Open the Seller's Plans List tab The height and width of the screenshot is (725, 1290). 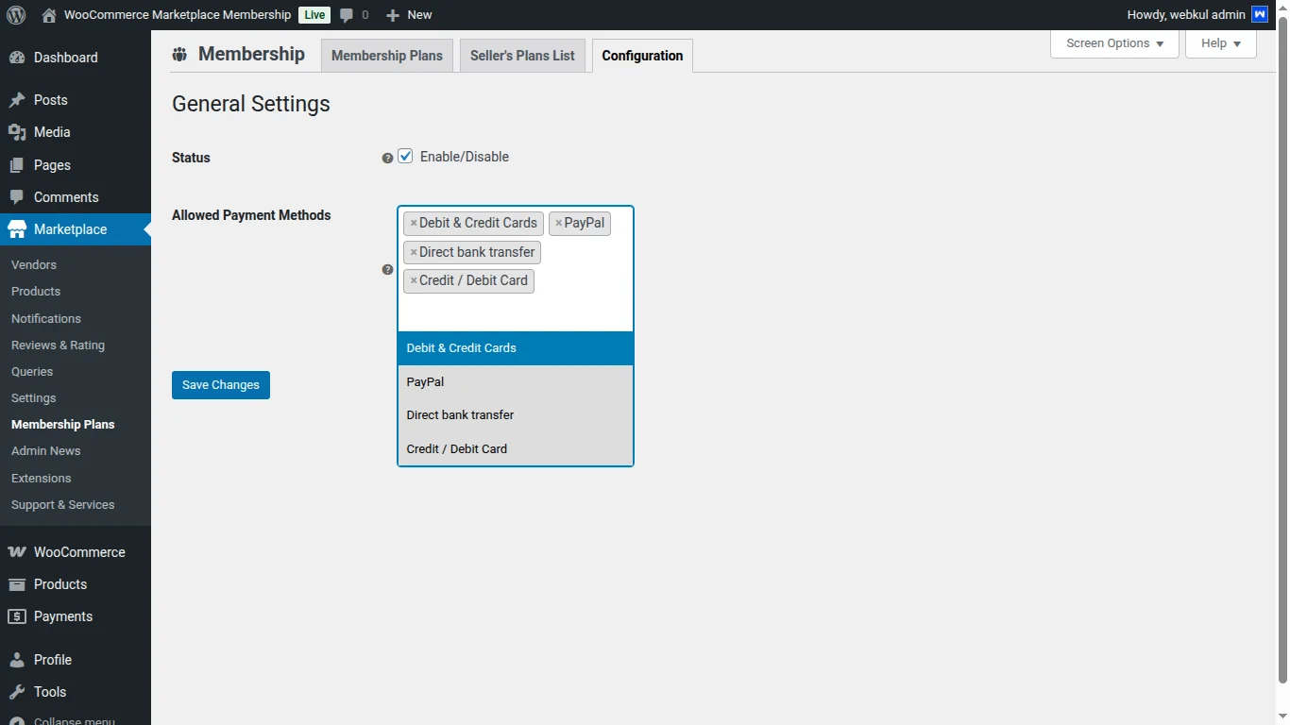pos(522,56)
